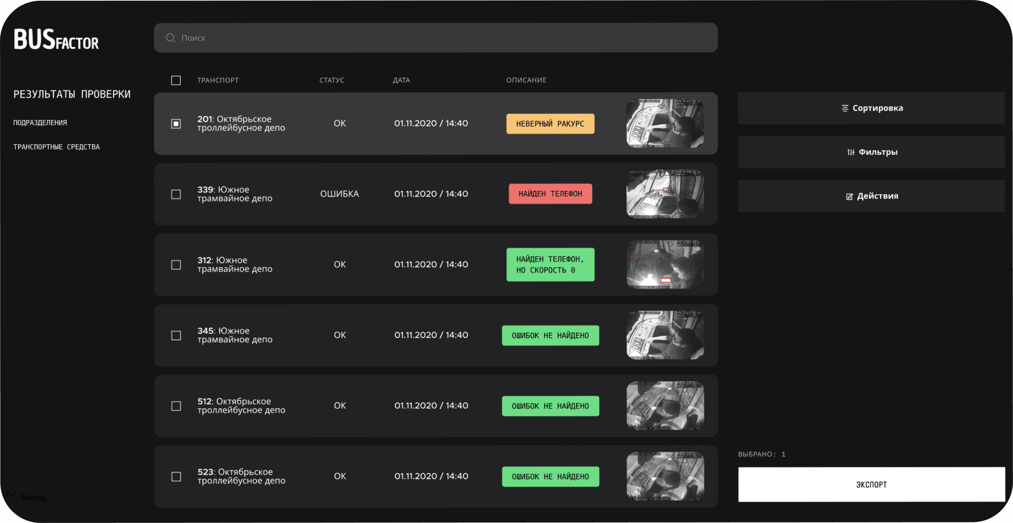Click the Выход logout link

[34, 497]
